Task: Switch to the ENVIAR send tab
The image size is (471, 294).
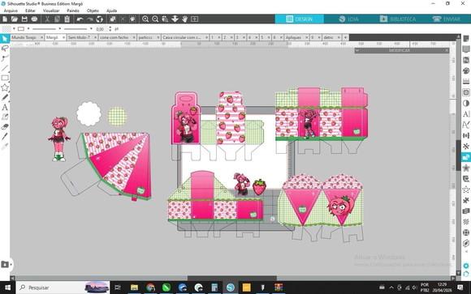Action: coord(447,19)
